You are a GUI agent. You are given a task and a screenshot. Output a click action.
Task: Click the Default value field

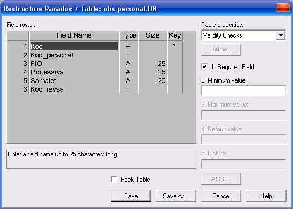[244, 139]
